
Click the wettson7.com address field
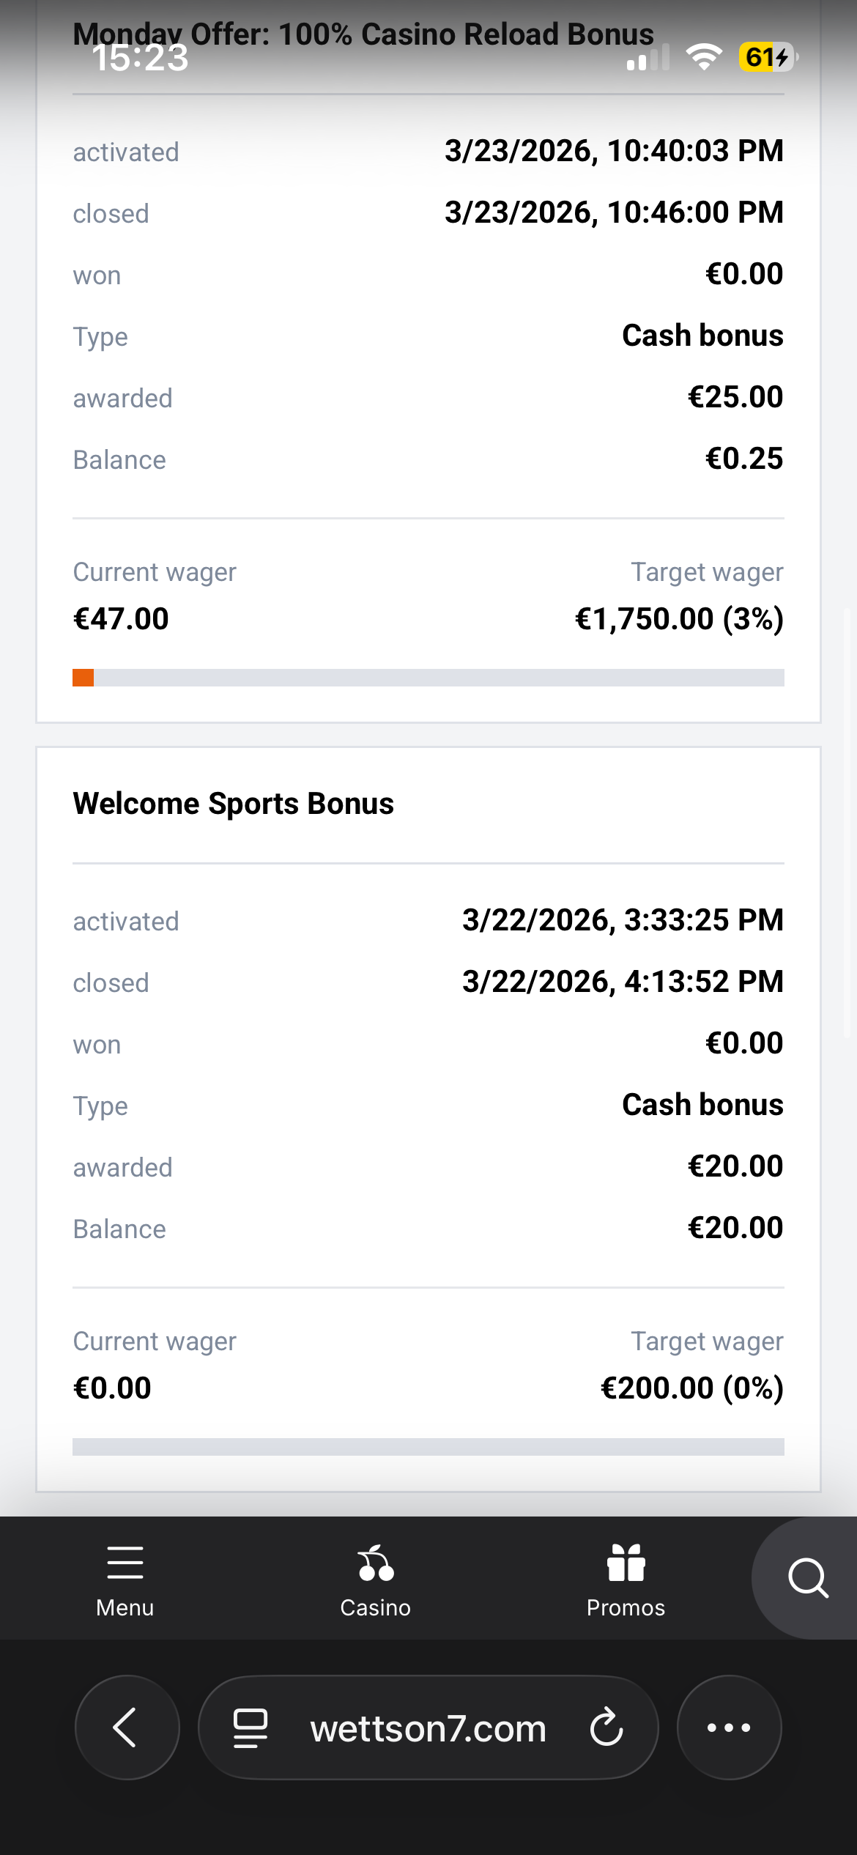pos(428,1728)
